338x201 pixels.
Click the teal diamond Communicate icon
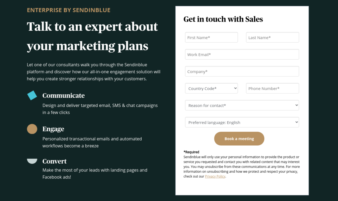point(32,95)
